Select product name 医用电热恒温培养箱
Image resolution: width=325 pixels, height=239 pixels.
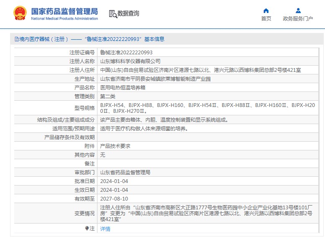coord(123,88)
